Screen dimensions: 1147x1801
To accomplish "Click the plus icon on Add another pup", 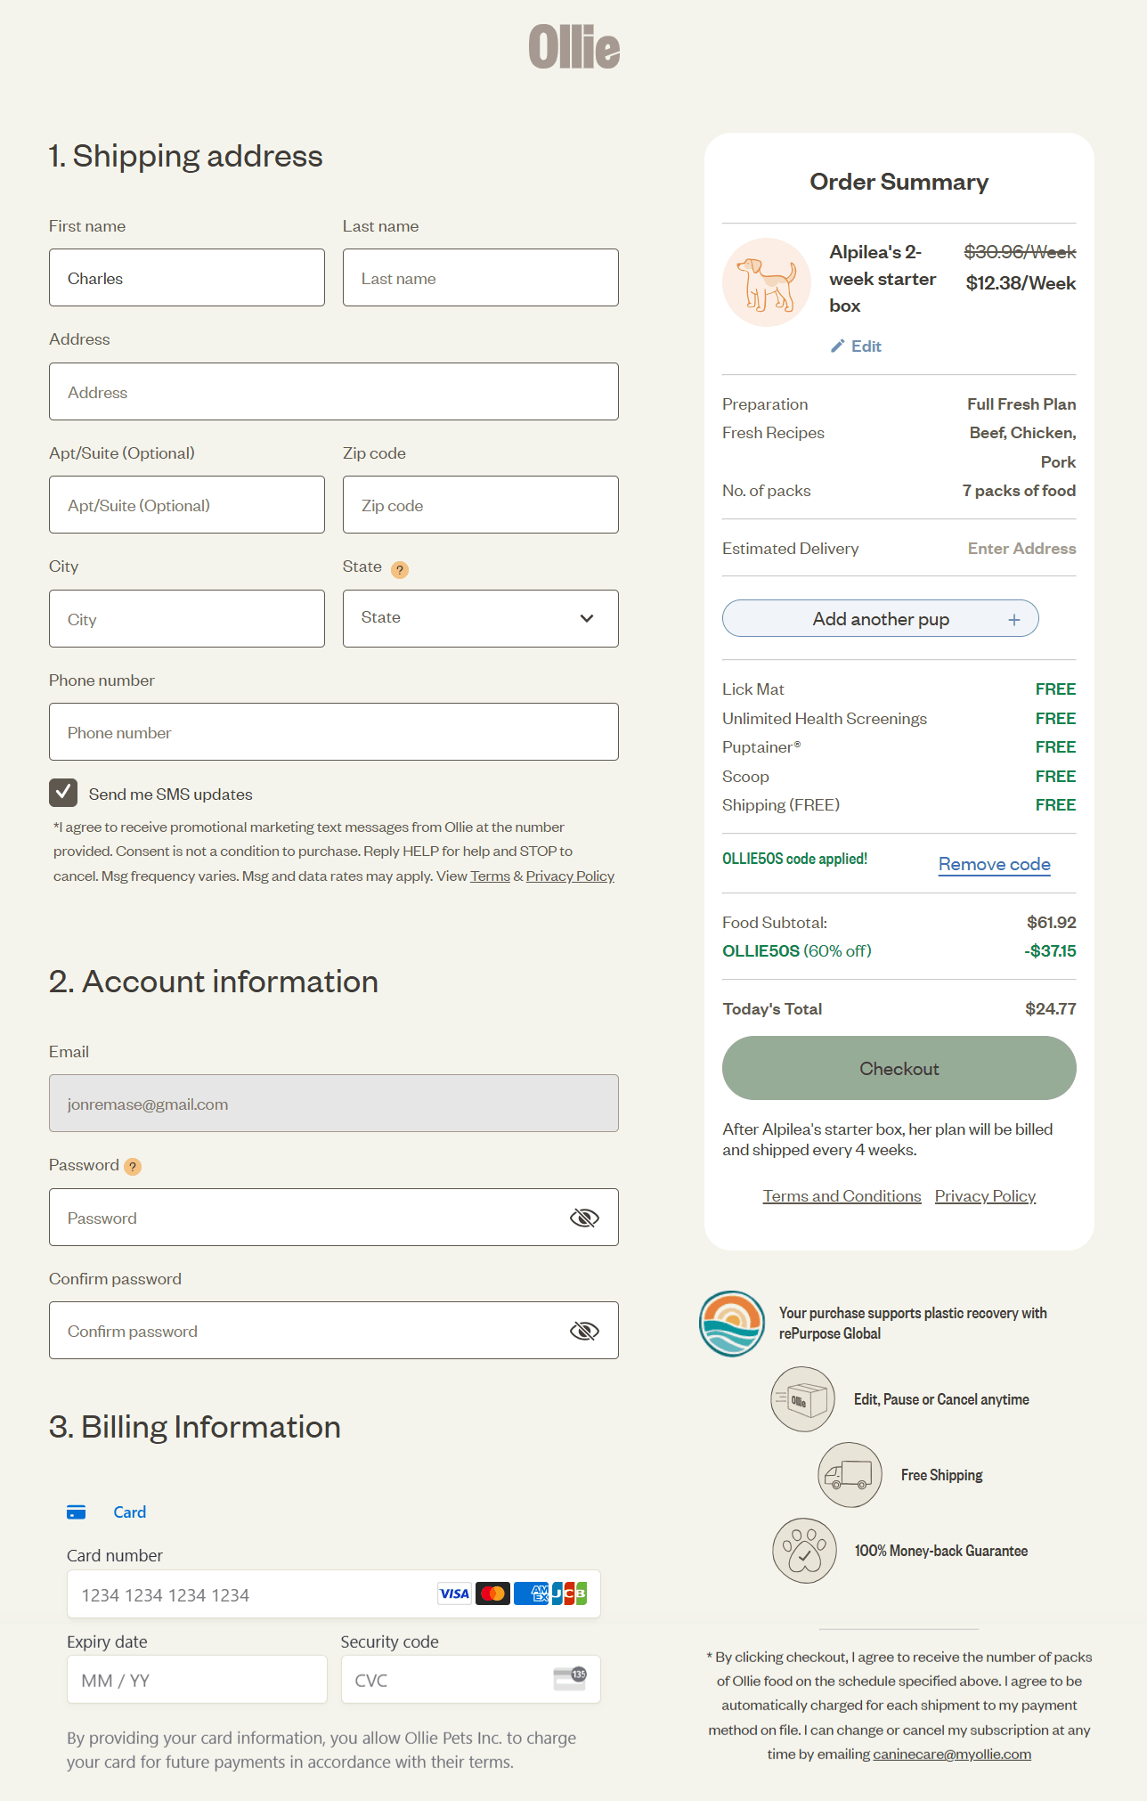I will click(1014, 620).
